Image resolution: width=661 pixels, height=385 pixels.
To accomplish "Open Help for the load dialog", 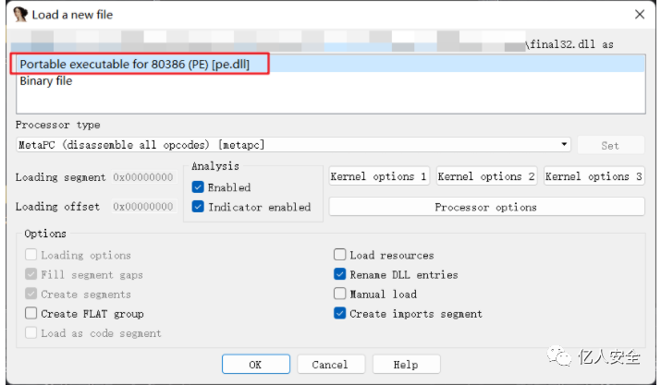I will click(407, 364).
